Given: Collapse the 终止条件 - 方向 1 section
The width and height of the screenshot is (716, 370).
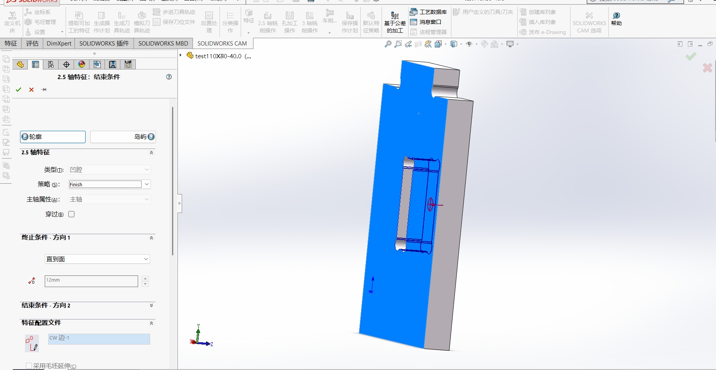Looking at the screenshot, I should [151, 238].
